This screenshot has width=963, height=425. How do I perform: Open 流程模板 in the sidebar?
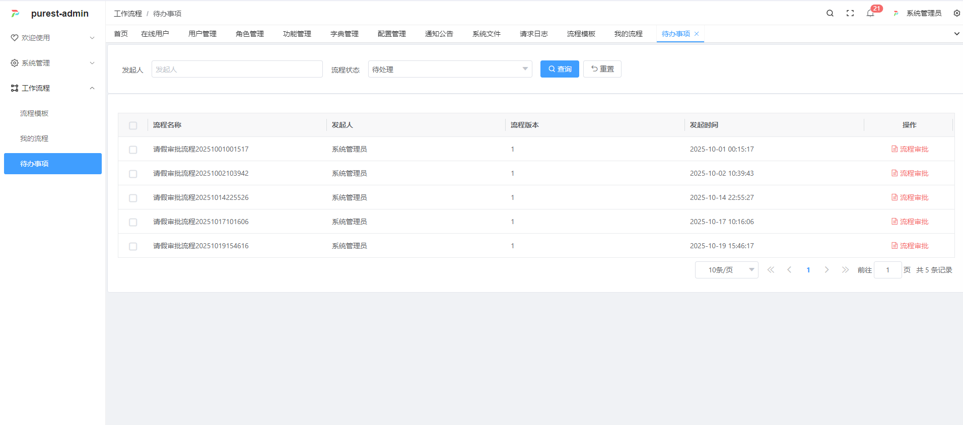pyautogui.click(x=34, y=113)
